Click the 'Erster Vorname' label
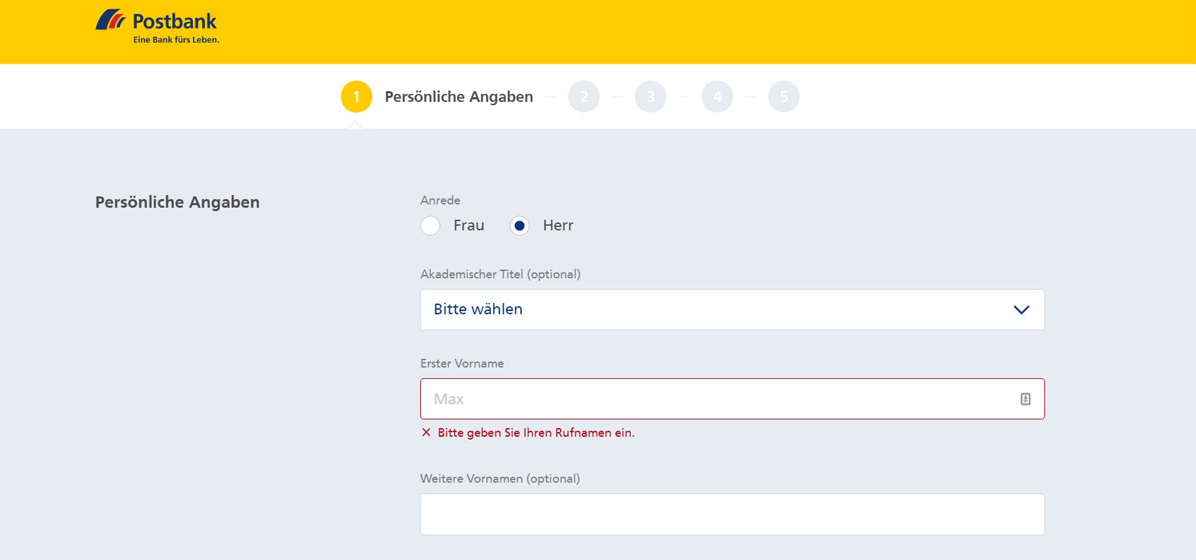The width and height of the screenshot is (1196, 560). [462, 363]
